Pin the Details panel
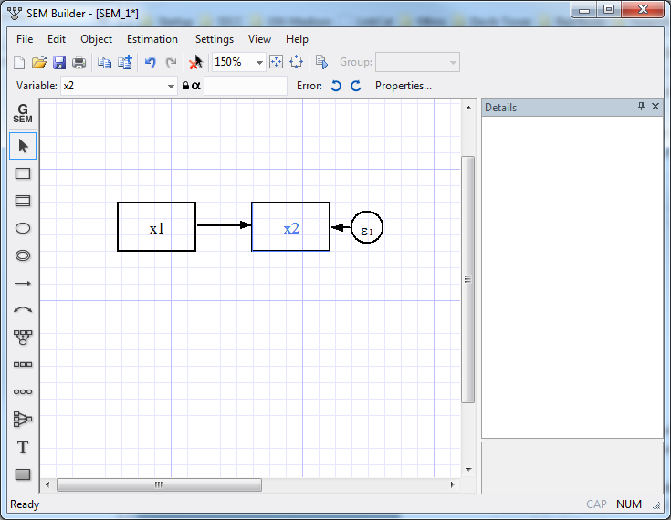The width and height of the screenshot is (671, 520). tap(641, 107)
